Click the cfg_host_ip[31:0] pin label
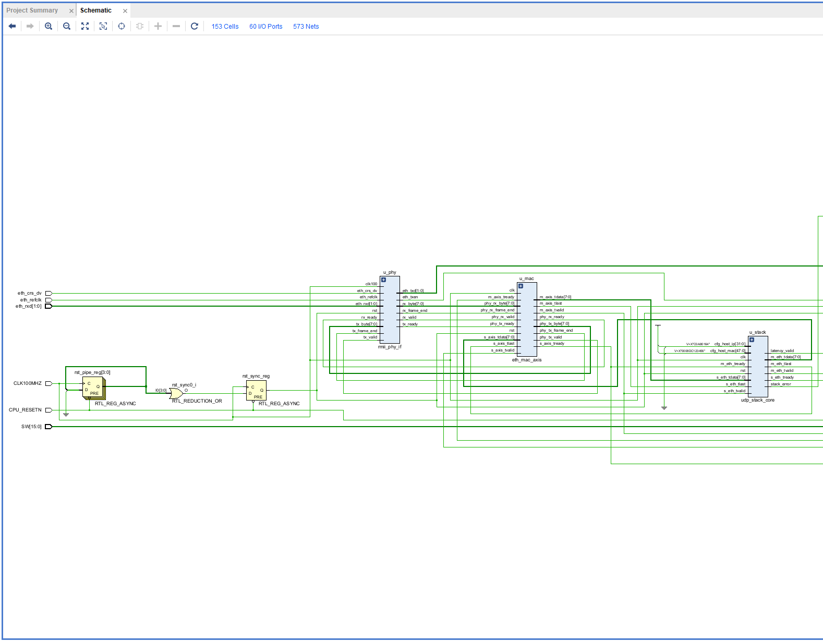Screen dimensions: 823x642 coord(730,344)
